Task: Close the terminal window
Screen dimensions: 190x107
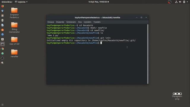Action: pos(146,18)
